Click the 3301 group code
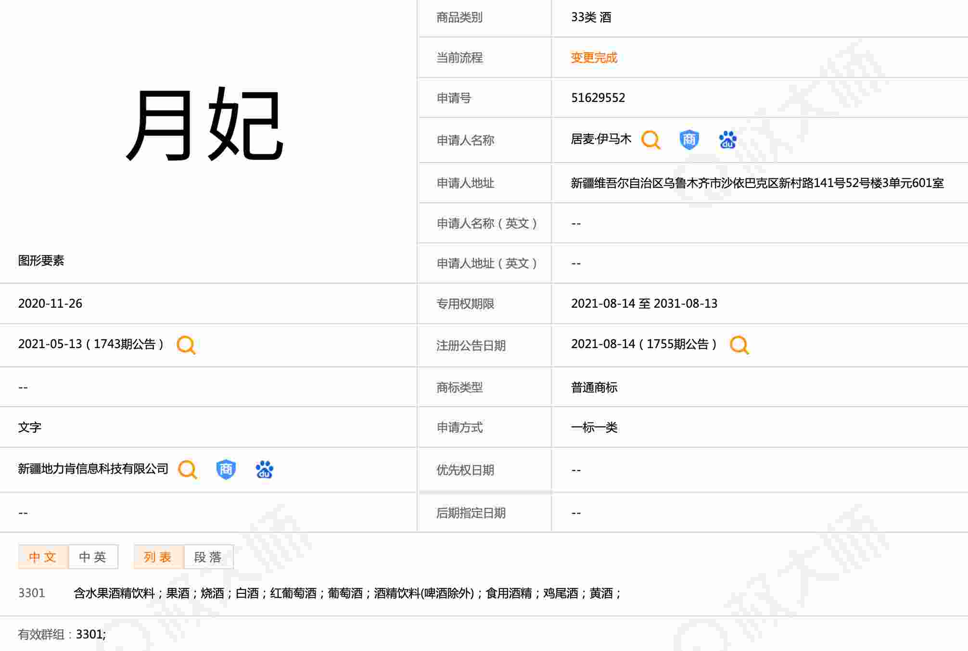 [x=31, y=593]
